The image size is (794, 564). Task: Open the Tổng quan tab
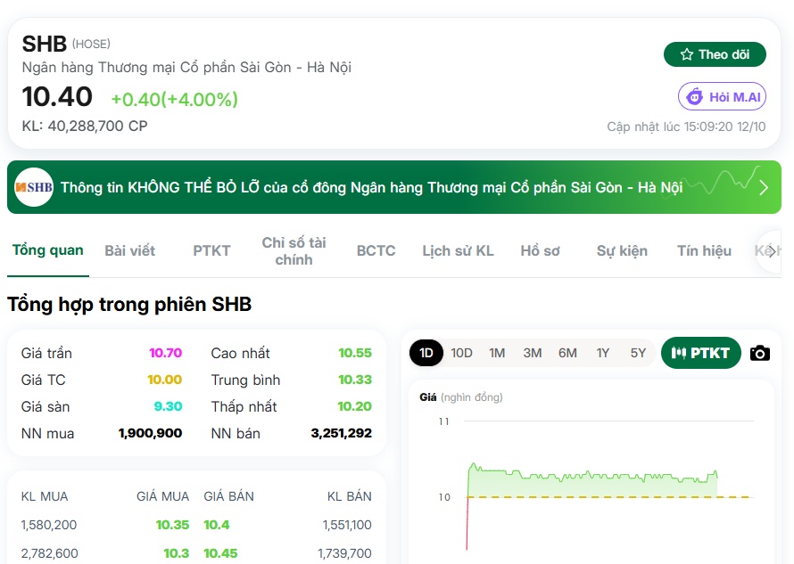coord(48,250)
